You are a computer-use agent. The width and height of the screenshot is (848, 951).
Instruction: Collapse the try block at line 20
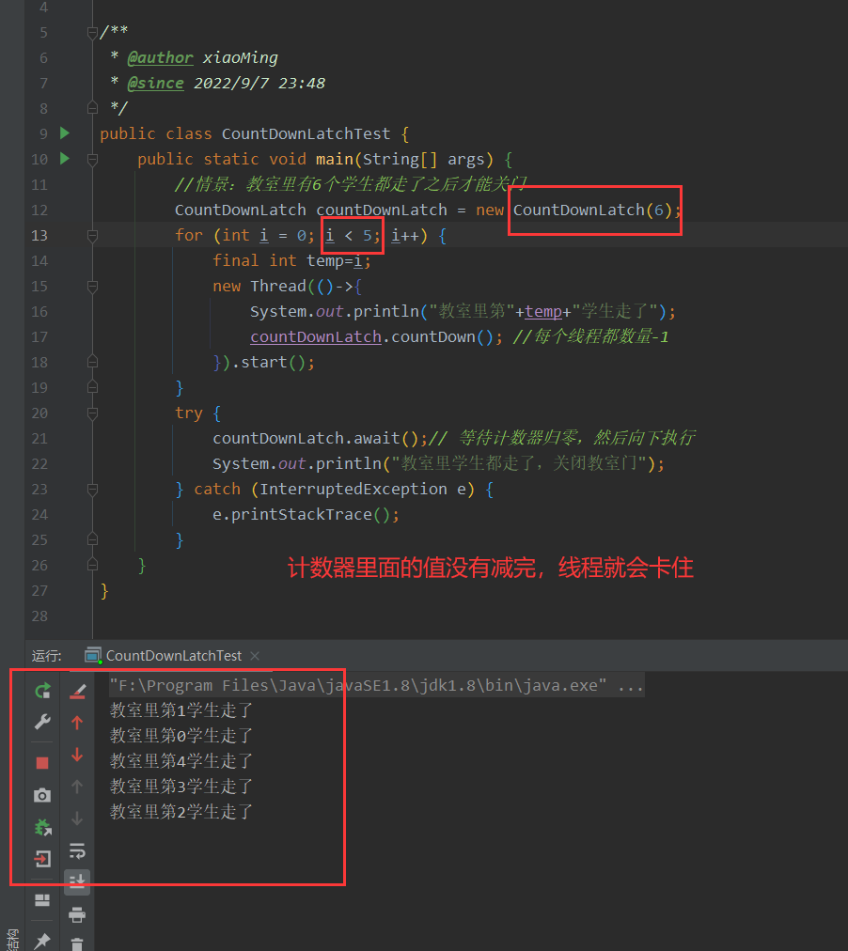(x=92, y=413)
